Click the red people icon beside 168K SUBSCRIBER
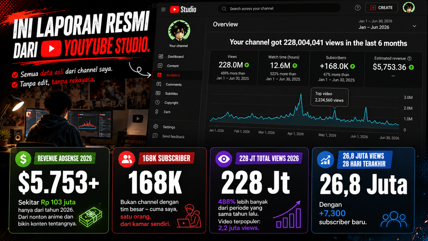The height and width of the screenshot is (241, 428). (127, 159)
